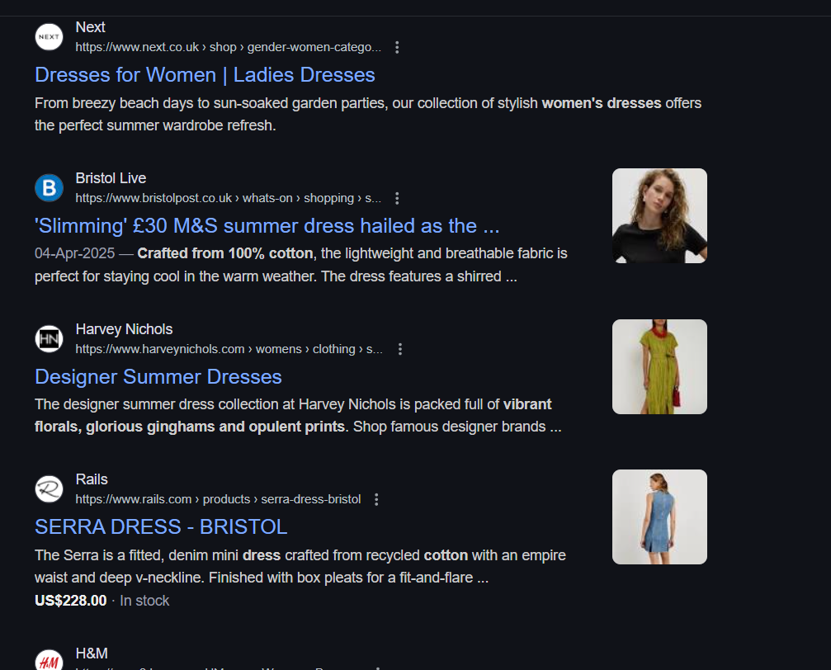This screenshot has width=831, height=670.
Task: Click the next.co.uk URL breadcrumb
Action: coord(228,47)
